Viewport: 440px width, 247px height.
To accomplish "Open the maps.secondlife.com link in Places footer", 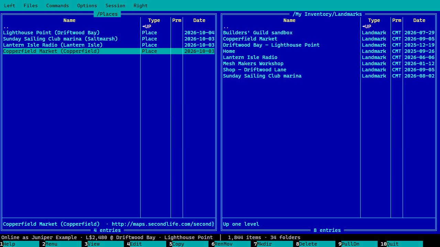I will [163, 224].
